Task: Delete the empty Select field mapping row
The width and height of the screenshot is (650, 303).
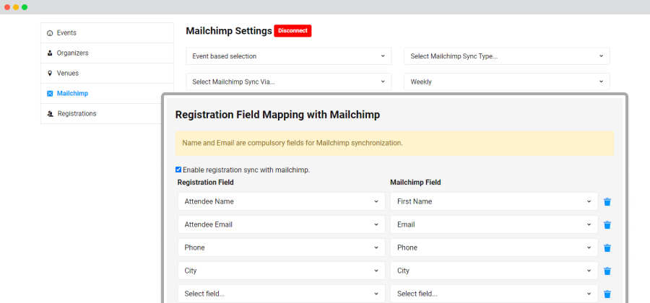Action: [607, 294]
